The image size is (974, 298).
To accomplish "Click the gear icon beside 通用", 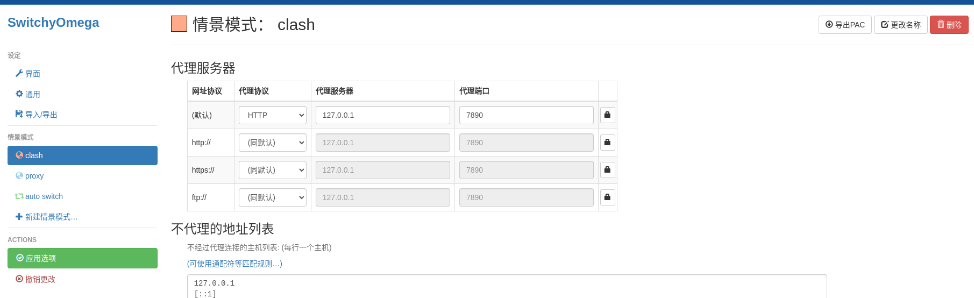I will (19, 94).
